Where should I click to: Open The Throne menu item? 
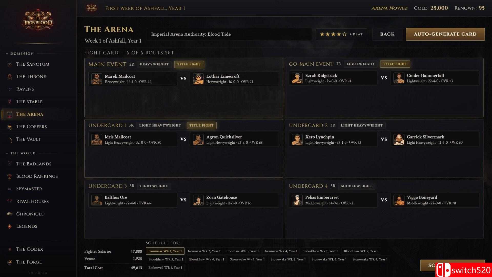(x=38, y=76)
